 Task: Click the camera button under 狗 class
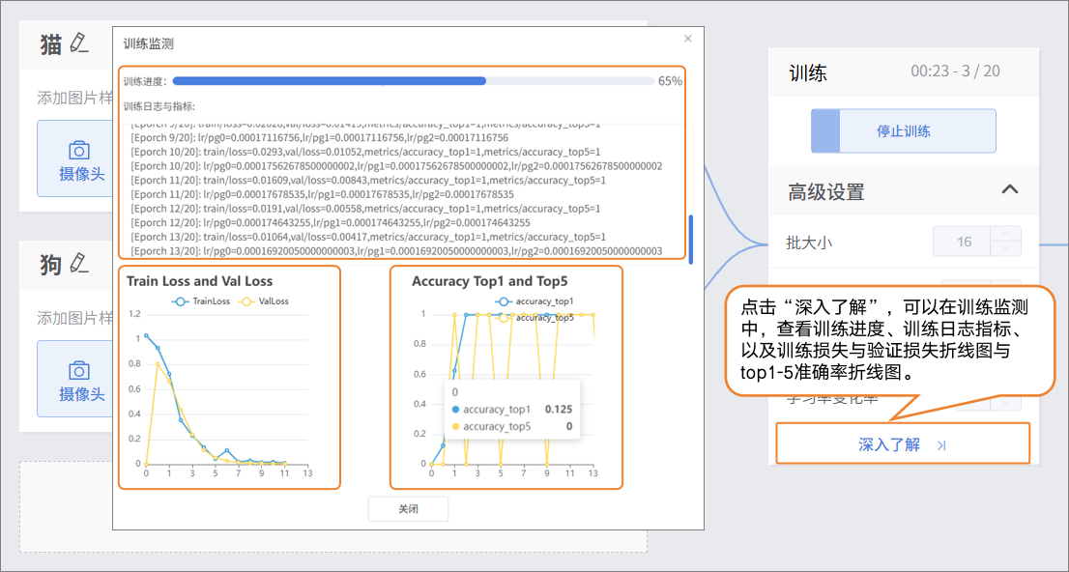[x=77, y=381]
